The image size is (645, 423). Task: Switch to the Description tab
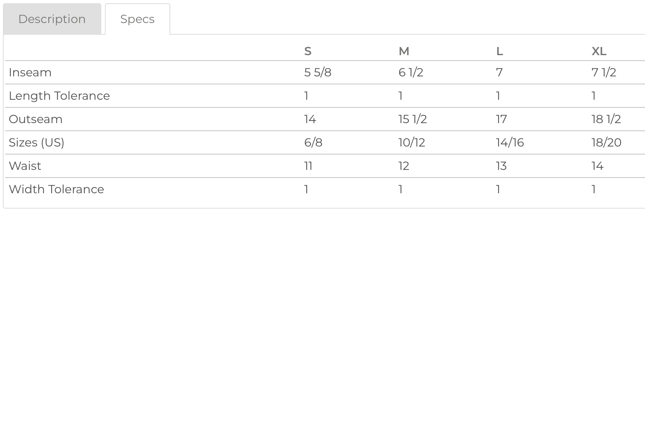click(x=52, y=19)
